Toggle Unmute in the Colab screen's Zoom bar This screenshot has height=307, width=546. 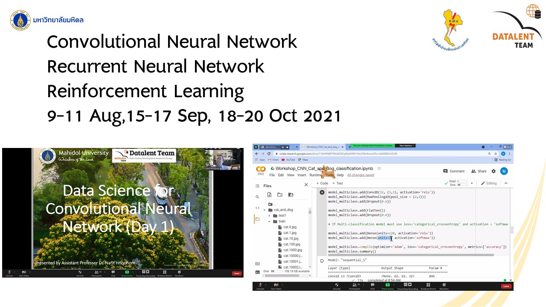[260, 286]
